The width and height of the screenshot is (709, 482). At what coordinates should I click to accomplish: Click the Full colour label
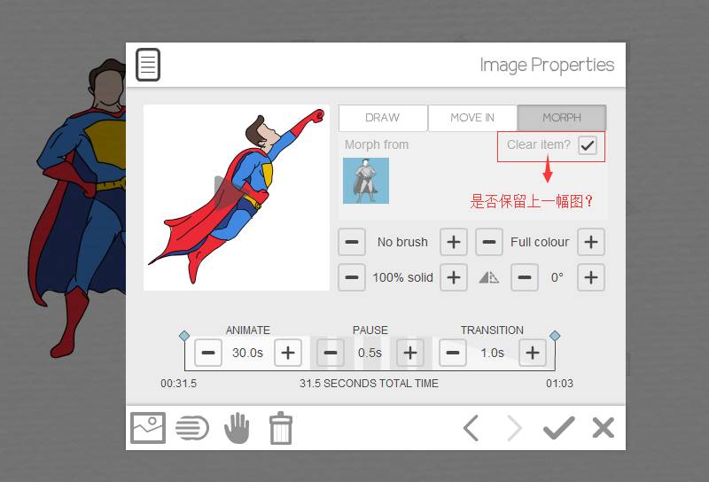540,243
